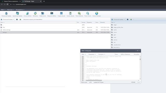The width and height of the screenshot is (166, 93).
Task: Click the editor's horizontal scrollbar thumb
Action: click(x=94, y=80)
